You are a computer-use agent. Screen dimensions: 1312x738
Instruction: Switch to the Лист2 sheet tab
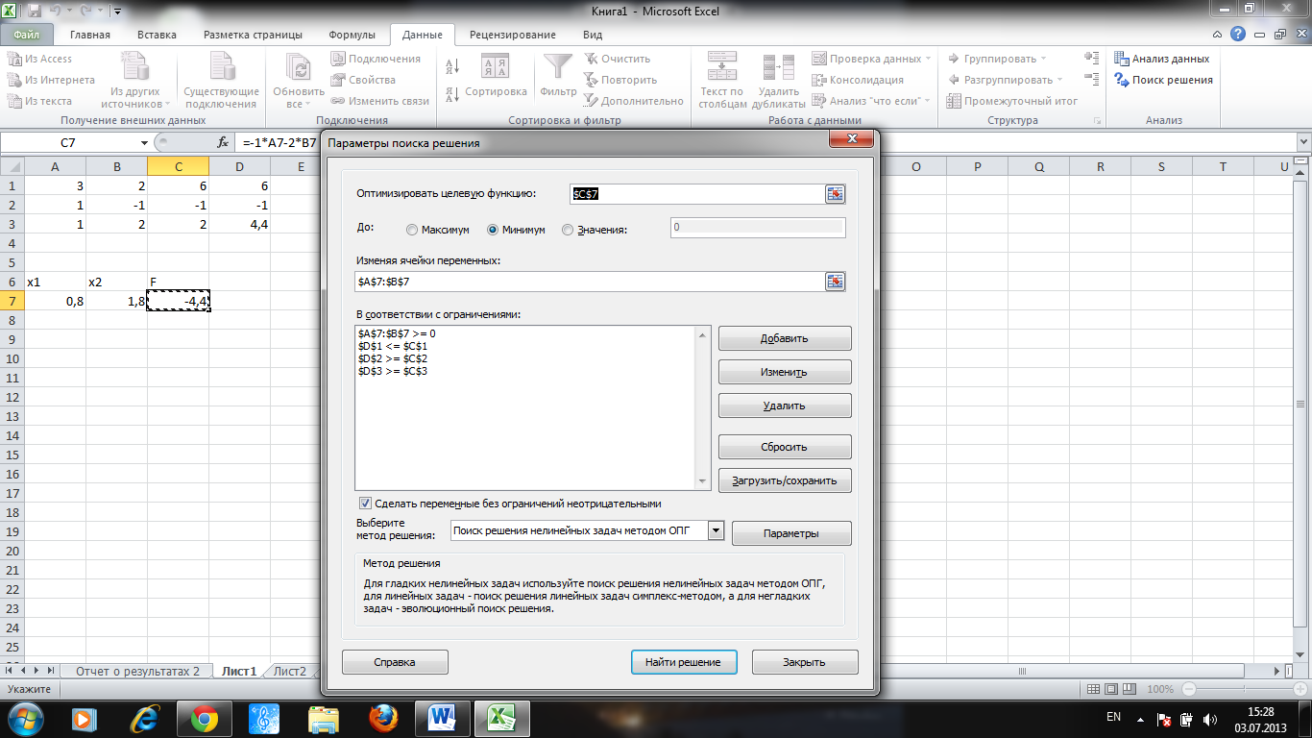click(289, 672)
